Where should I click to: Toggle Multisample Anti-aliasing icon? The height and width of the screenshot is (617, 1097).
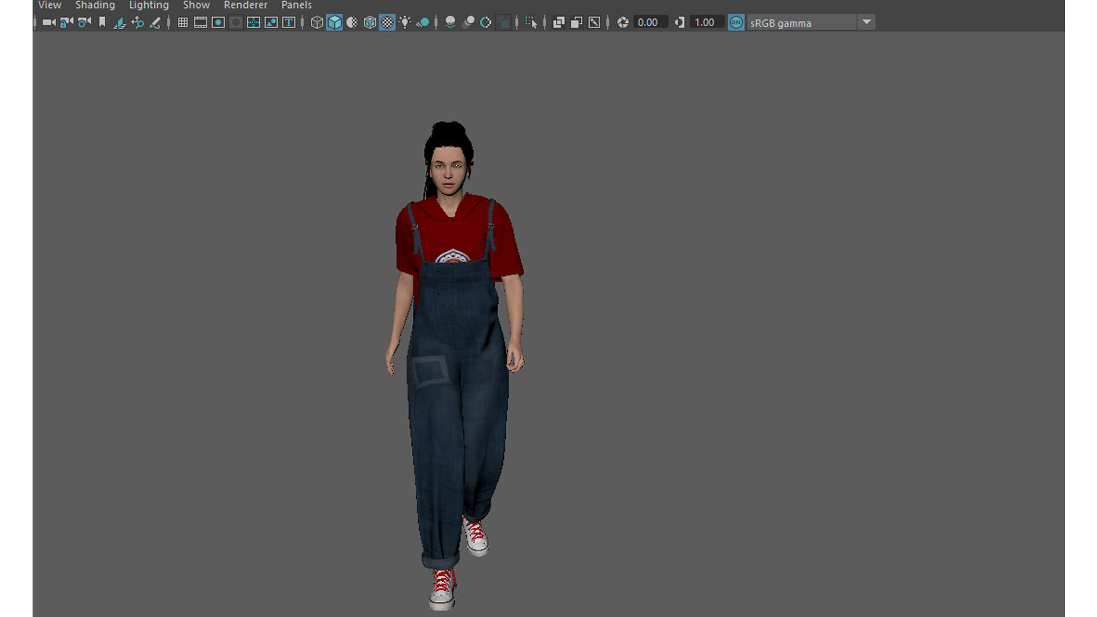coord(486,22)
